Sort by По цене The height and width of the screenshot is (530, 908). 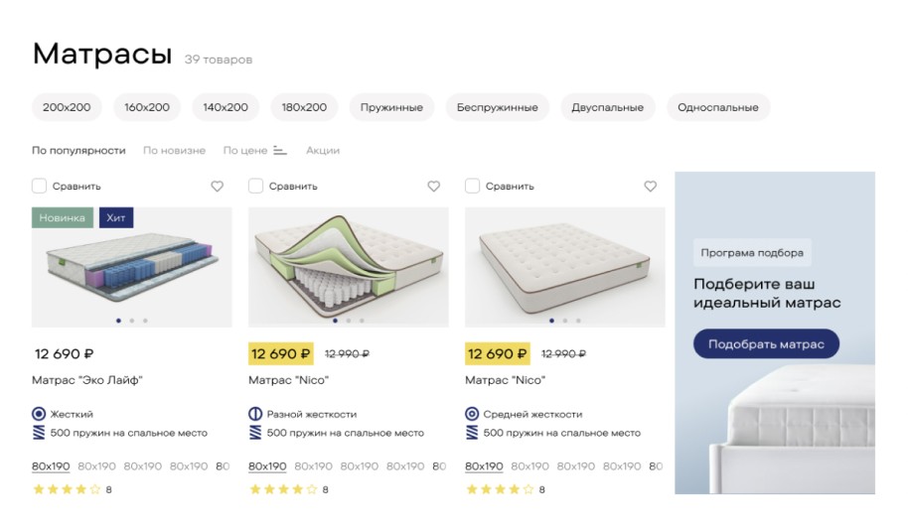tap(244, 151)
